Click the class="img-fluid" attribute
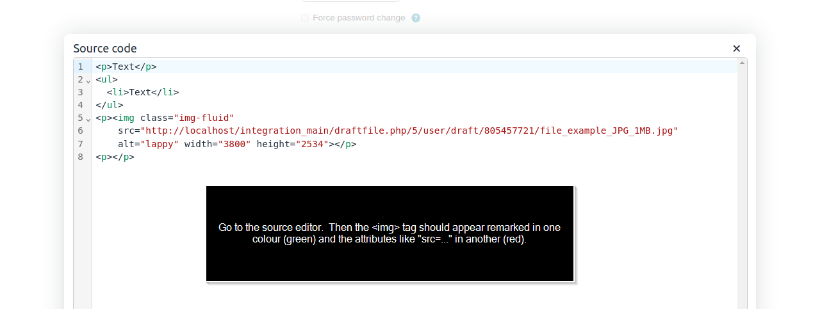Screen dimensions: 838x309 [x=188, y=118]
